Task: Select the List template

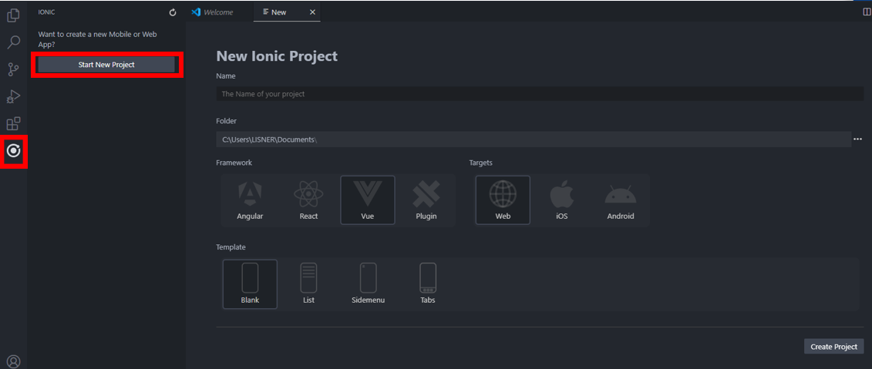Action: tap(308, 284)
